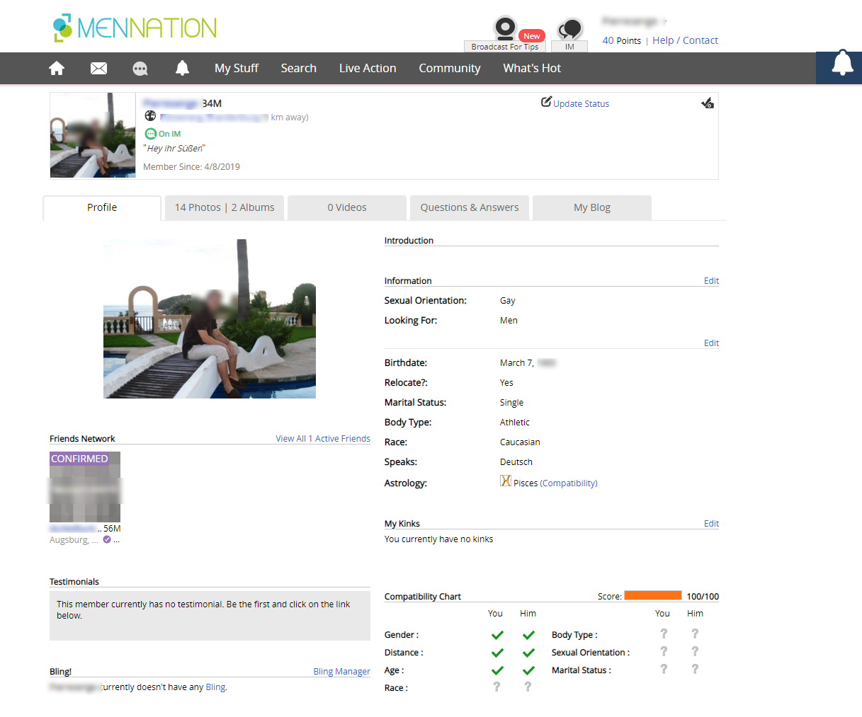
Task: Click the globe icon under the username
Action: tap(150, 116)
